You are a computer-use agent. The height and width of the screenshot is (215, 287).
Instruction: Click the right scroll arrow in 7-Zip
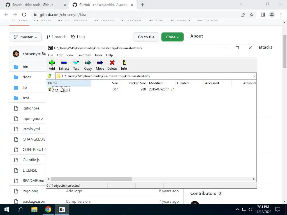[254, 179]
